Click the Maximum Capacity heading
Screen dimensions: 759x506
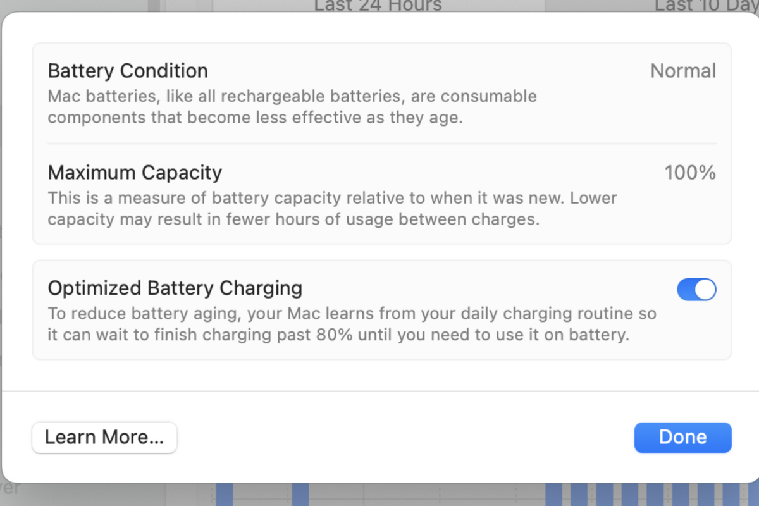pos(135,173)
